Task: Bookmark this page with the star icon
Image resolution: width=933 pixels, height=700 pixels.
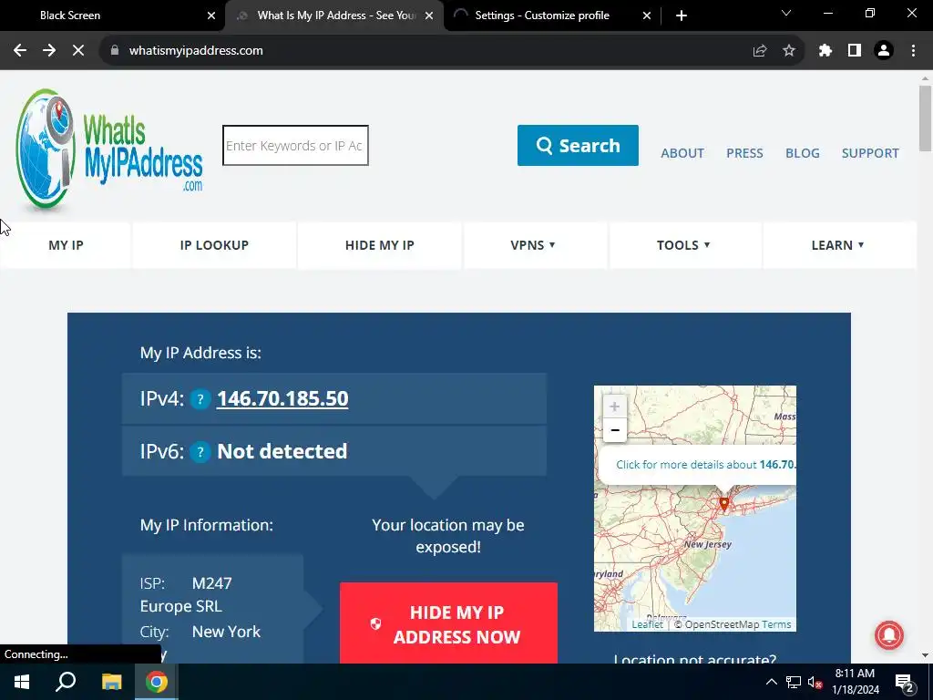Action: (x=788, y=51)
